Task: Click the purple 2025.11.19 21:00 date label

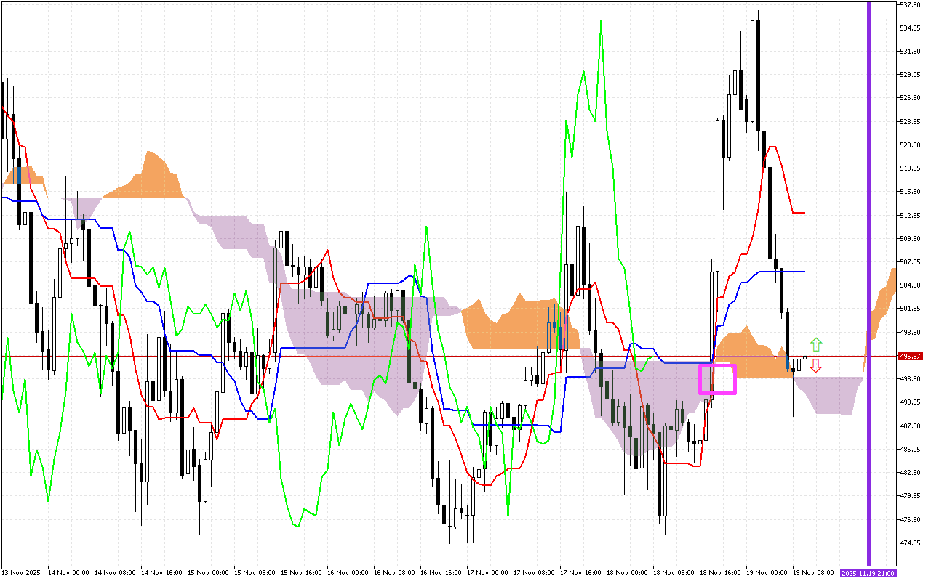Action: coord(868,573)
